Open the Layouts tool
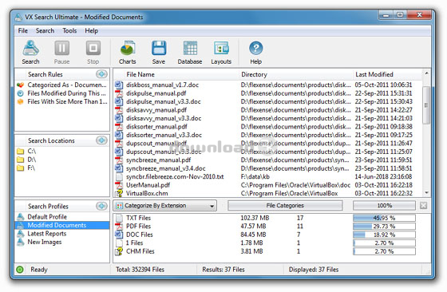 [221, 52]
